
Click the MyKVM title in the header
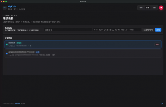[x=12, y=7]
